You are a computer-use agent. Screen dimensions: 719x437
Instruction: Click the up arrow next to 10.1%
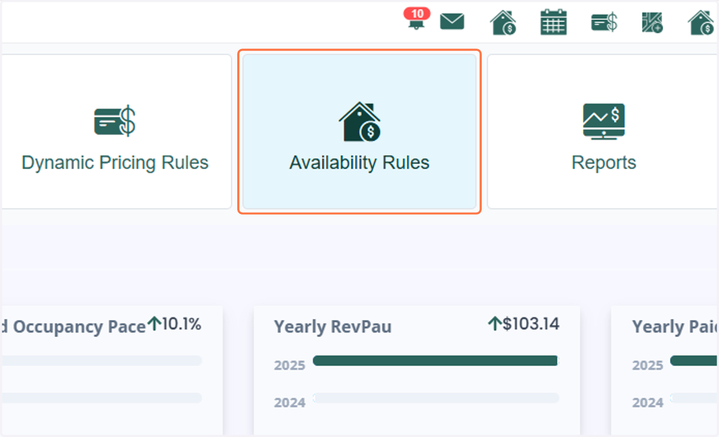click(x=155, y=324)
